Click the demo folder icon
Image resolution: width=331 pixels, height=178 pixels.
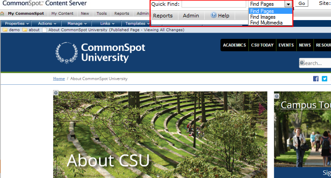pyautogui.click(x=5, y=30)
